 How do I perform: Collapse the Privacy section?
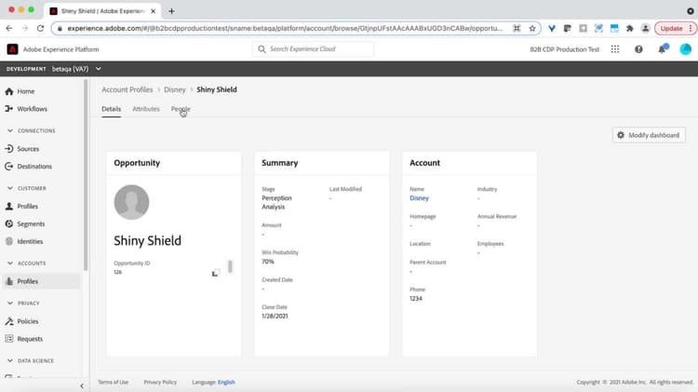click(x=10, y=303)
